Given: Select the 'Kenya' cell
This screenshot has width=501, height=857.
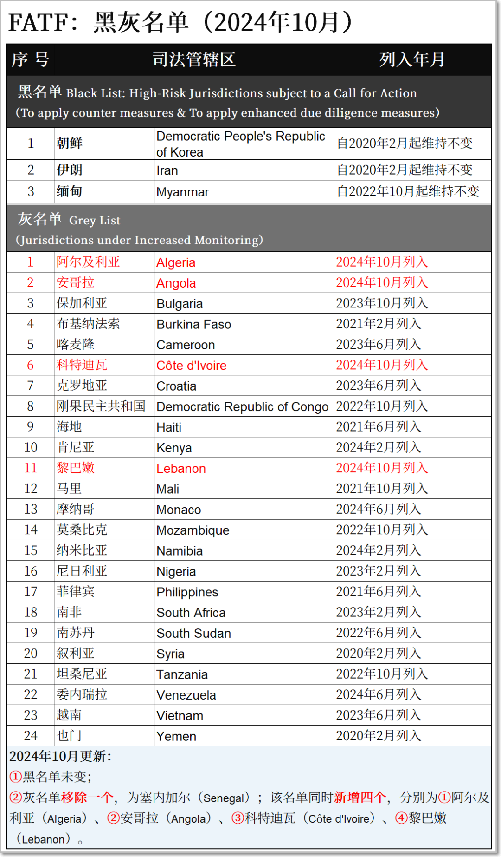Looking at the screenshot, I should pyautogui.click(x=244, y=447).
